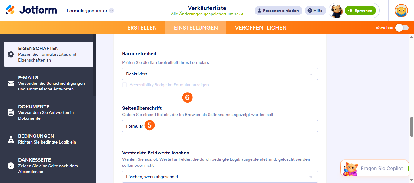Image resolution: width=414 pixels, height=183 pixels.
Task: Open E-MAILS settings in sidebar
Action: pyautogui.click(x=48, y=83)
